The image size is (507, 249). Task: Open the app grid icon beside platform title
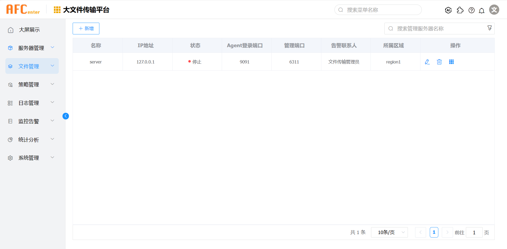(x=57, y=10)
